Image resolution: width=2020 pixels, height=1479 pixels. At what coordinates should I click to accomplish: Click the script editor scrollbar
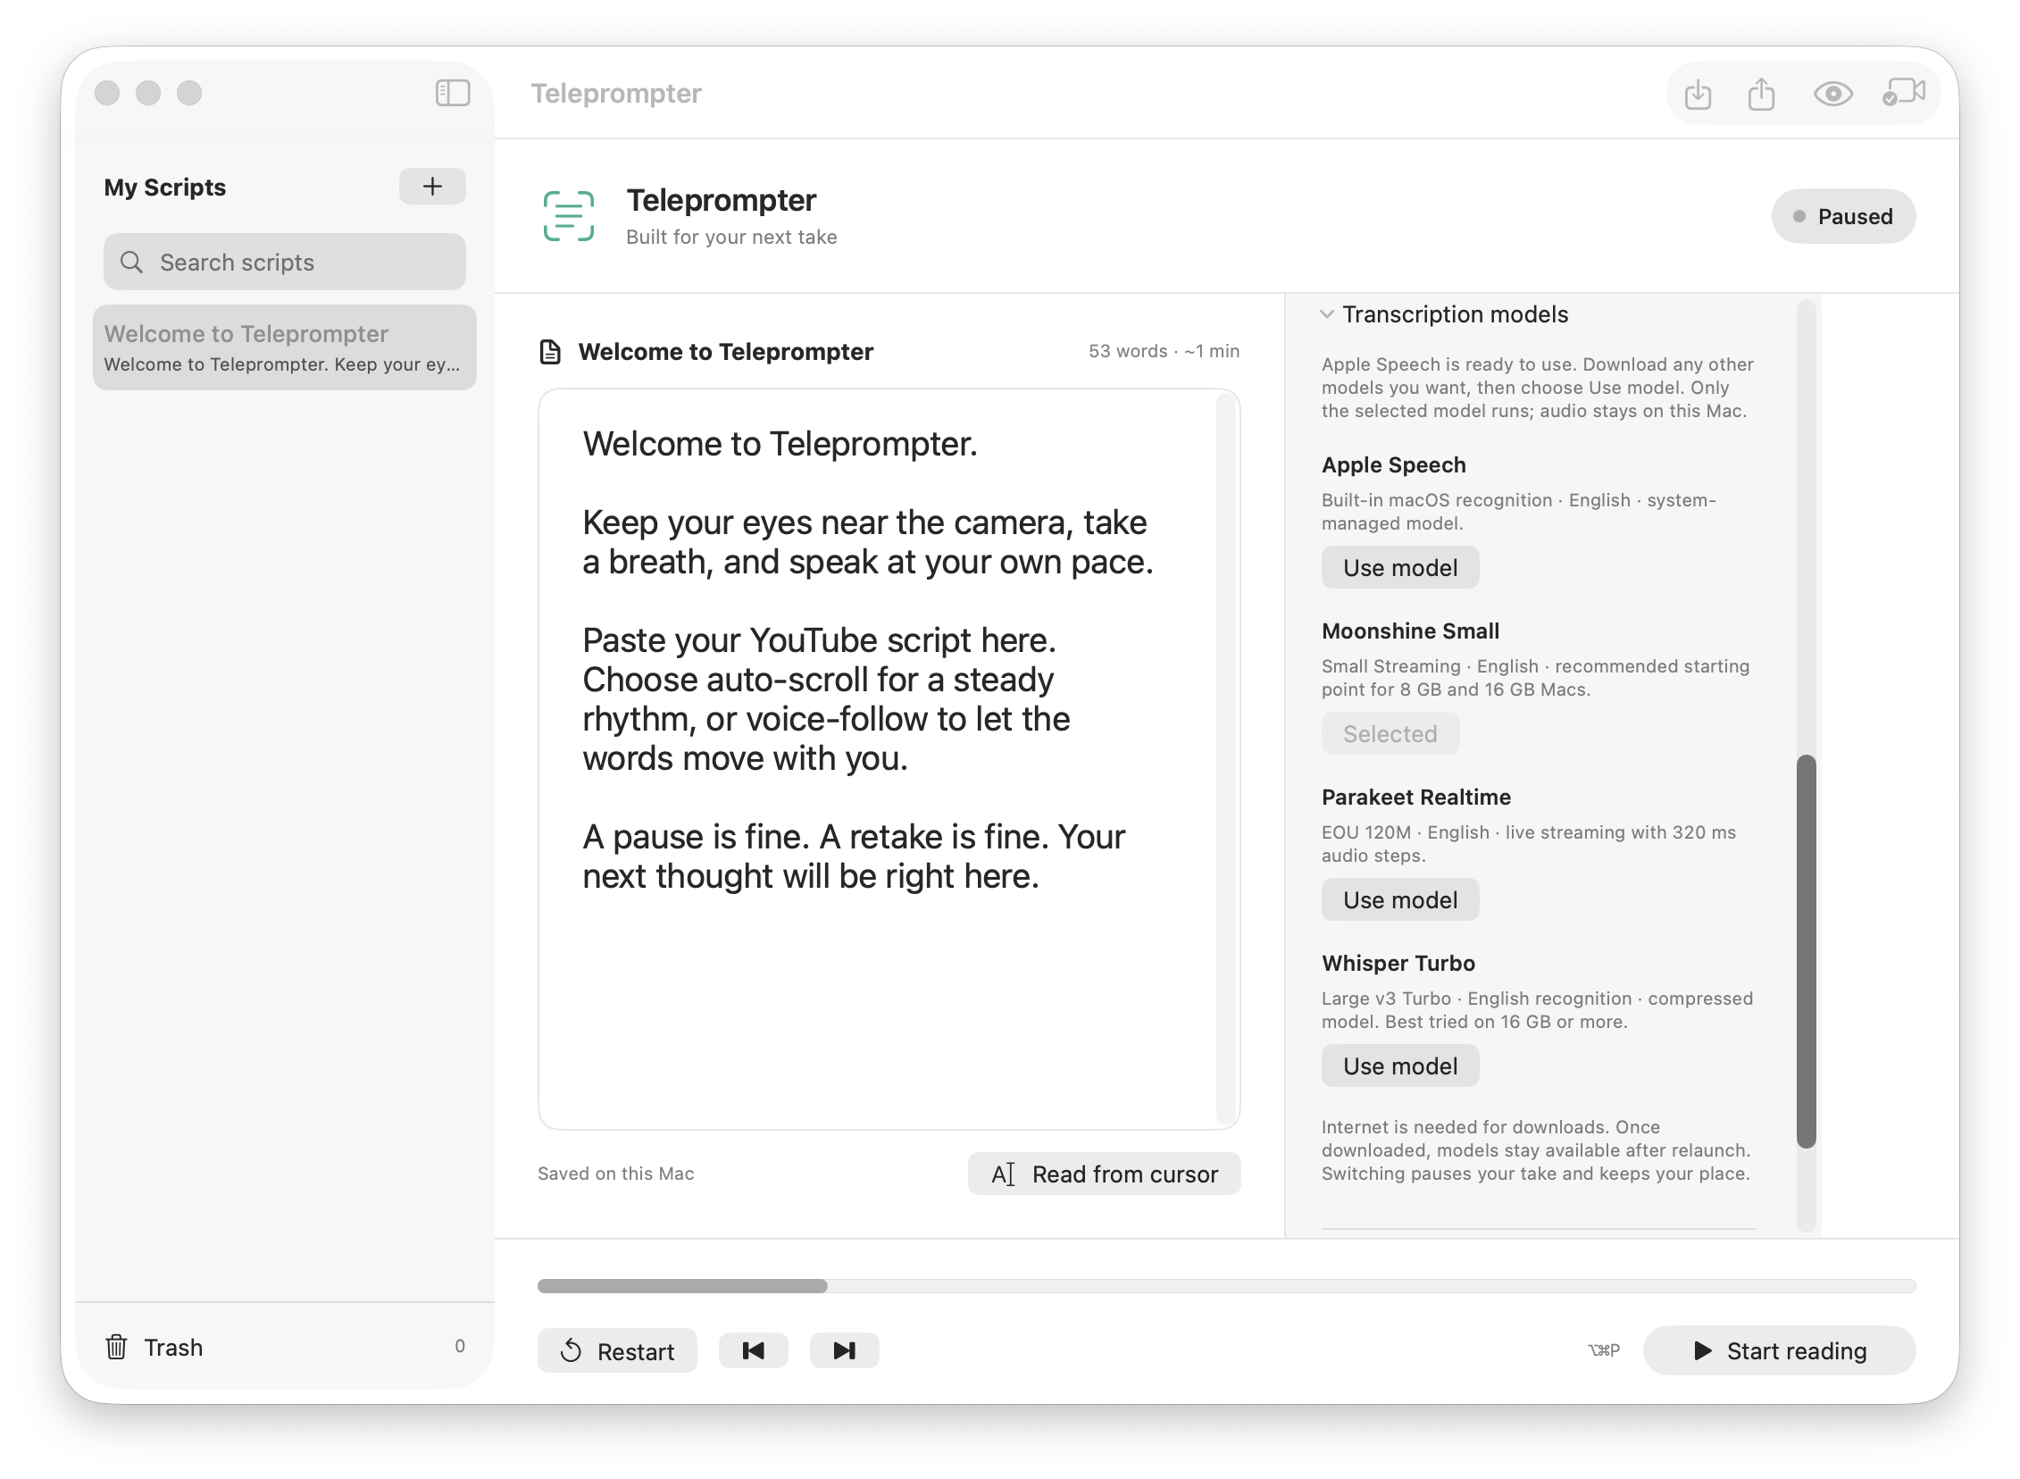click(1227, 759)
